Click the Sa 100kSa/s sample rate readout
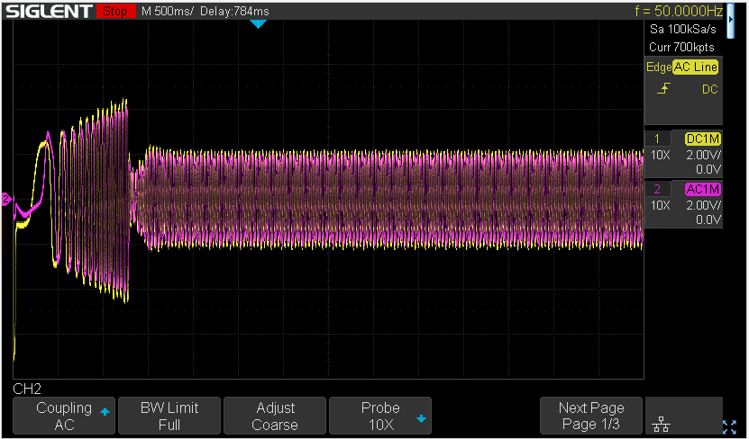749x439 pixels. (683, 29)
